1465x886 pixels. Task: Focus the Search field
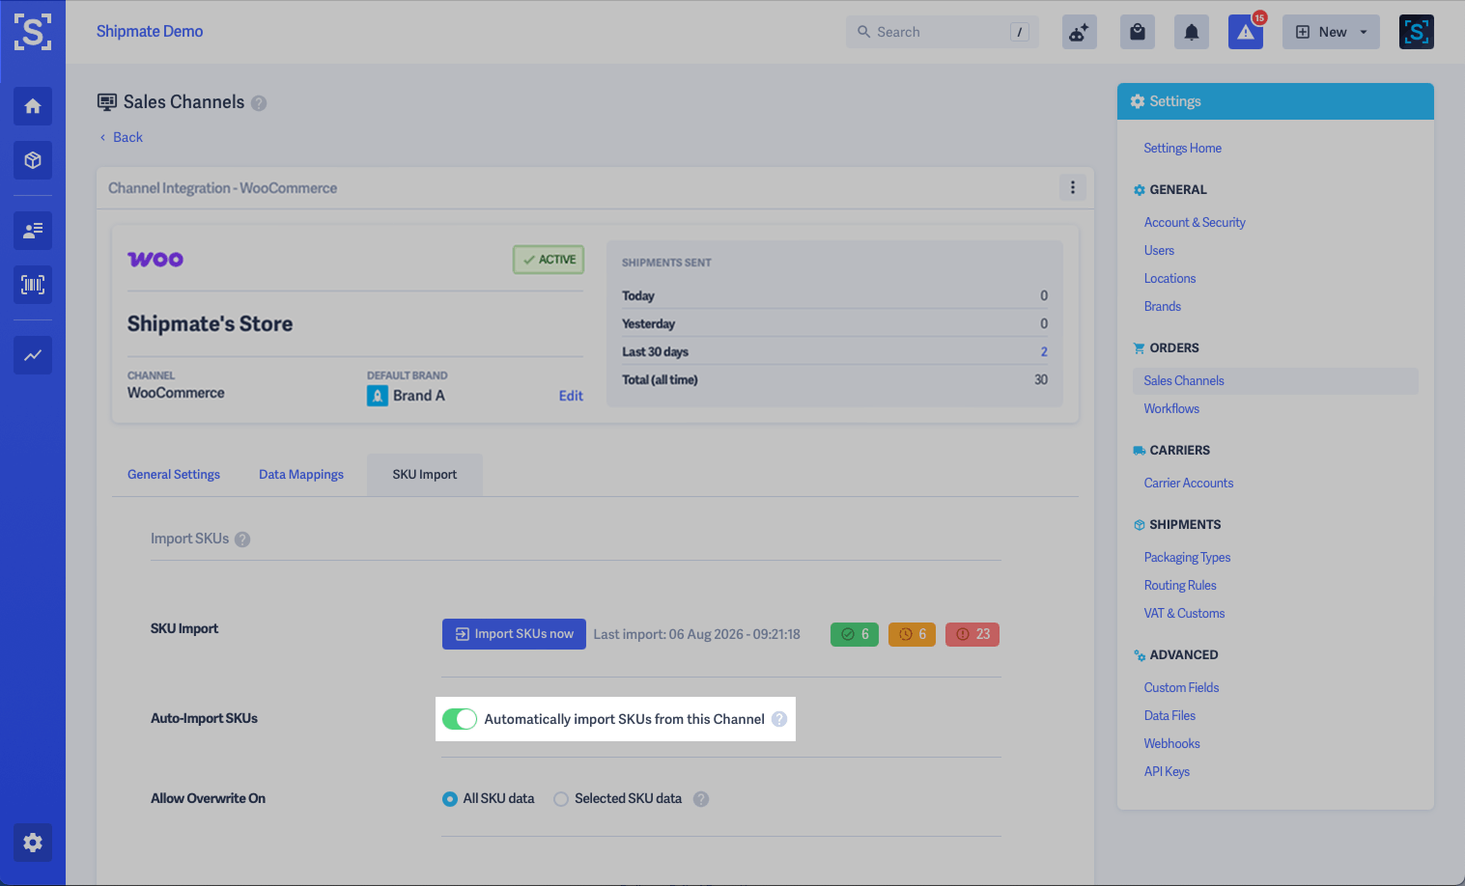pos(943,32)
